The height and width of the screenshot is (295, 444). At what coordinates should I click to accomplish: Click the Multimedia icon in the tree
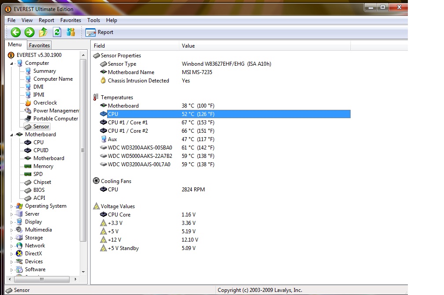pyautogui.click(x=19, y=230)
